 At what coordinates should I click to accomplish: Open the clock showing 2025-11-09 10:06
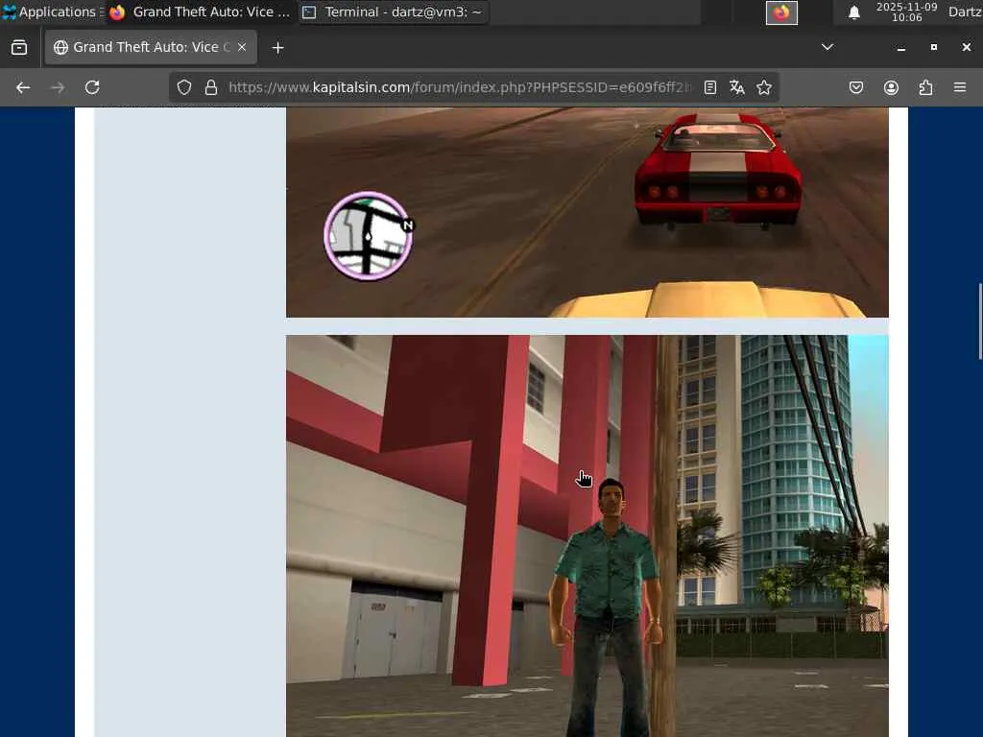tap(906, 12)
